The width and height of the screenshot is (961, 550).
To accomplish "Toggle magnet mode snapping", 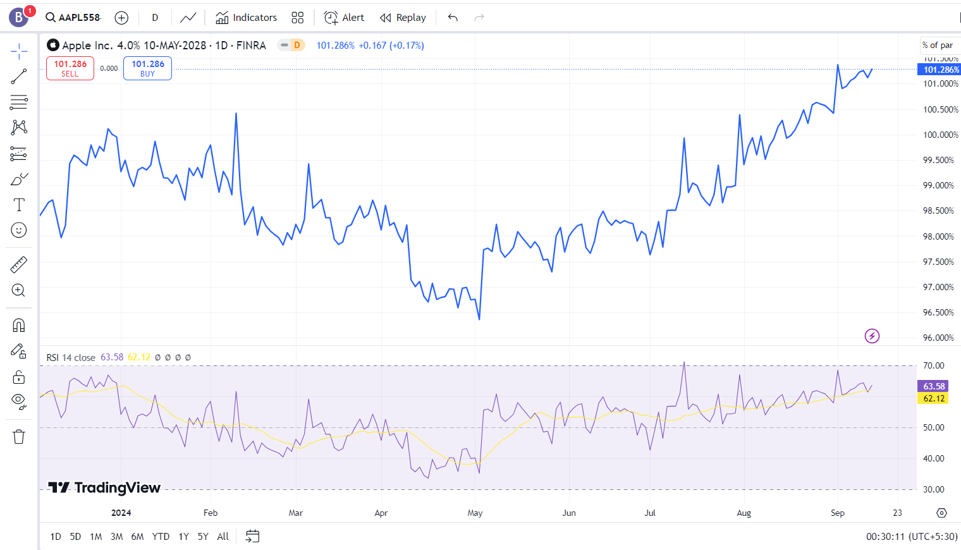I will click(19, 325).
